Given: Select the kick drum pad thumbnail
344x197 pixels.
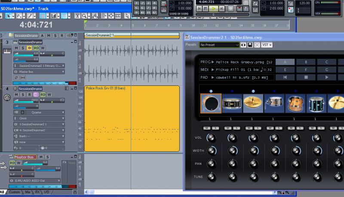Looking at the screenshot, I should (x=211, y=104).
